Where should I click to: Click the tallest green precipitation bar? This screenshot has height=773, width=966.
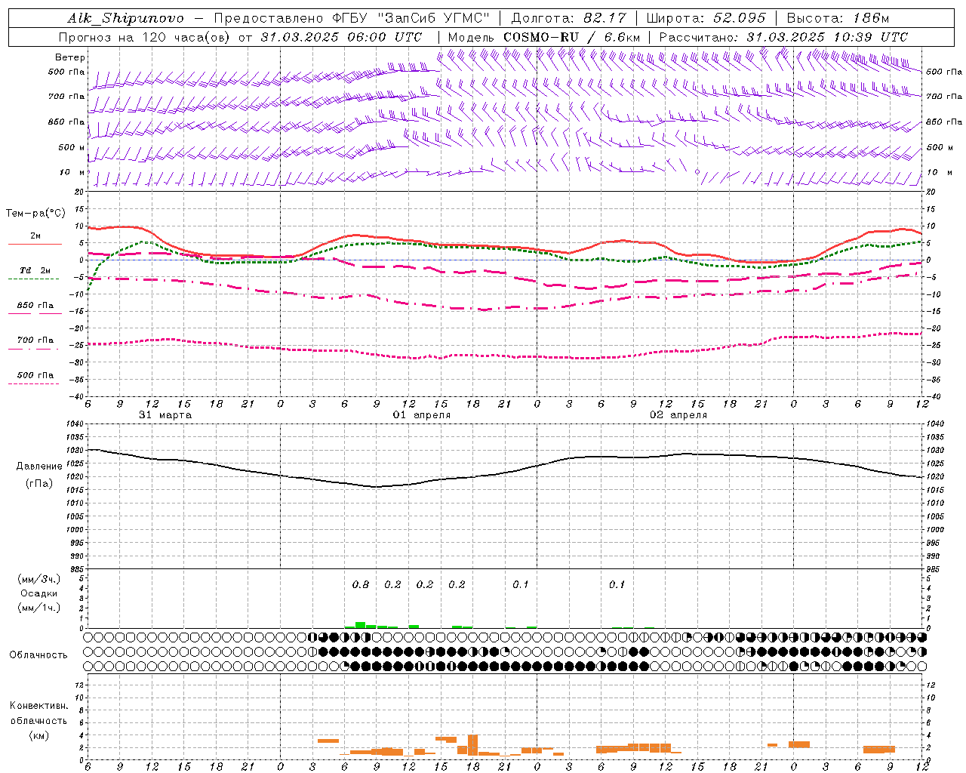(x=361, y=625)
